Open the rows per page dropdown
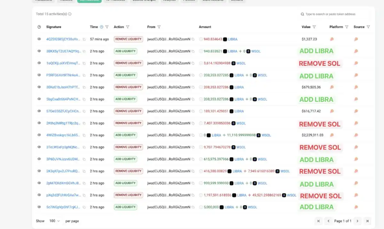384x229 pixels. [x=54, y=221]
